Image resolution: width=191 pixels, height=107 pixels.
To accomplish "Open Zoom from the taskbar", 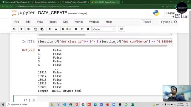I will [114, 104].
